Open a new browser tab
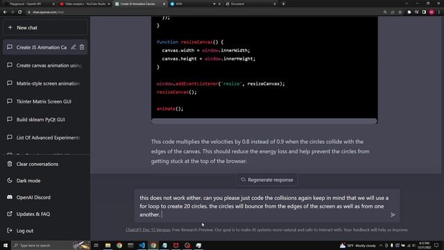This screenshot has width=444, height=250. click(x=283, y=4)
